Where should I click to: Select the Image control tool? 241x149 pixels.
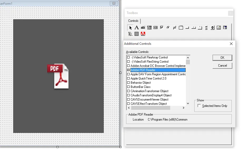click(219, 28)
